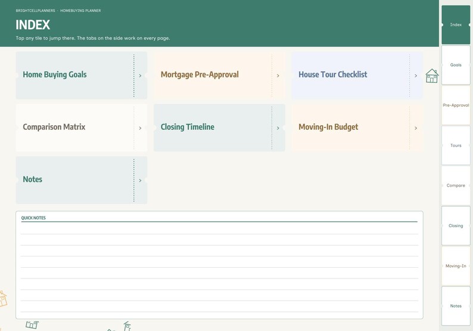Open the Notes tile in the index

click(82, 180)
